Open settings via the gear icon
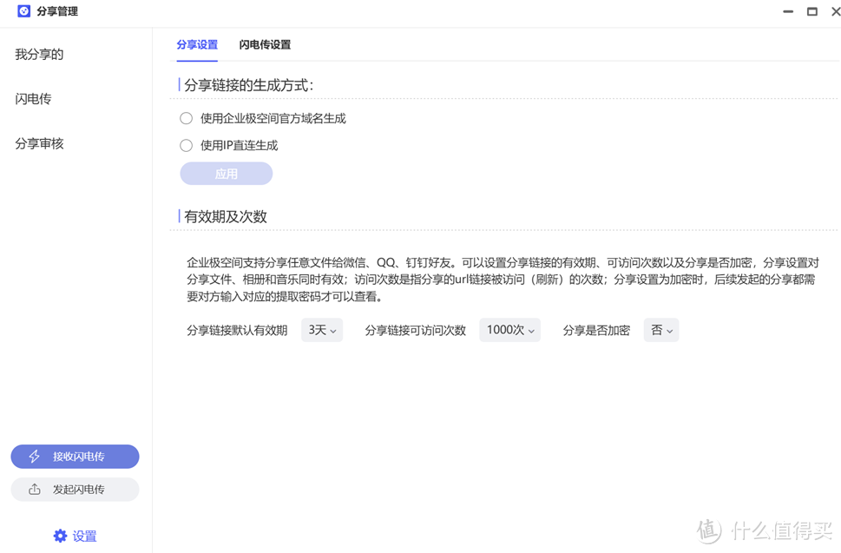The height and width of the screenshot is (553, 841). coord(60,536)
